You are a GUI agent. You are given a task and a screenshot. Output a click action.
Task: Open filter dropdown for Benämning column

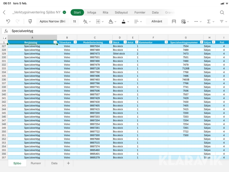coord(55,42)
